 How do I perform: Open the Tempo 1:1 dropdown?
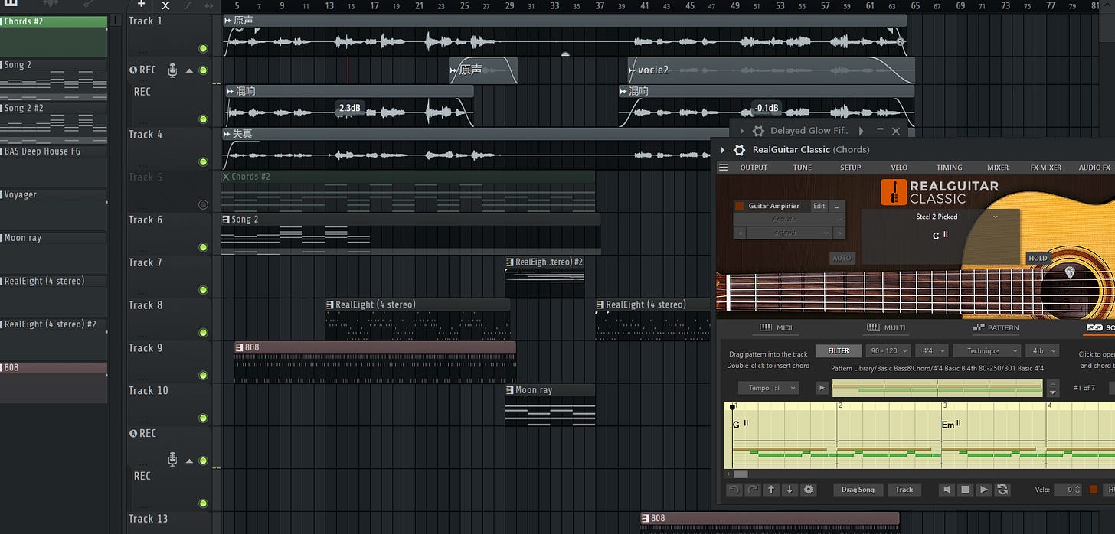tap(768, 388)
